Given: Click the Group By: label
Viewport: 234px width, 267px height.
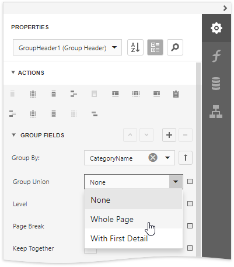Looking at the screenshot, I should (x=26, y=158).
